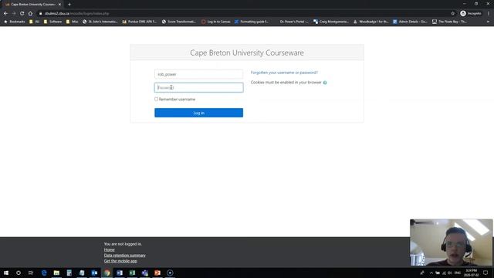Open The Pirate Bay bookmark
494x278 pixels.
[x=449, y=22]
